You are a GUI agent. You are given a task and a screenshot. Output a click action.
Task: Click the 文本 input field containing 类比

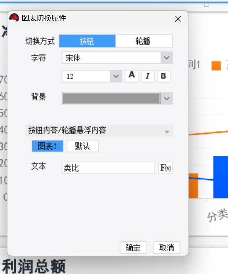(108, 168)
